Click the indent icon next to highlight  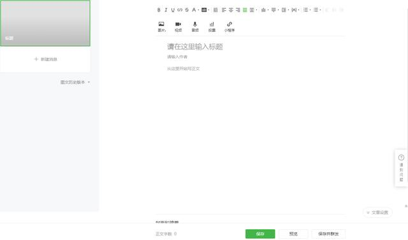click(215, 10)
